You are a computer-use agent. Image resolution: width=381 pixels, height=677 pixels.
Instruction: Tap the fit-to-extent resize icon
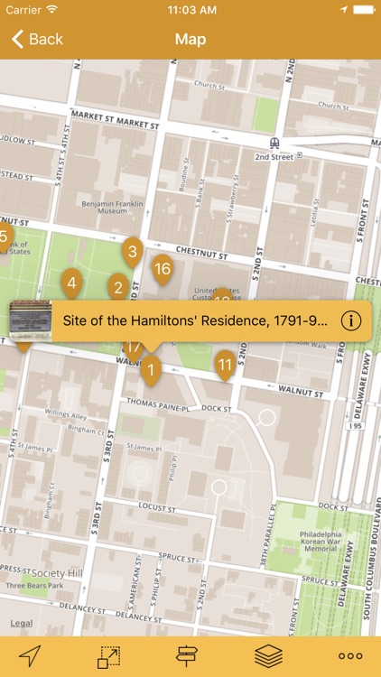click(108, 657)
